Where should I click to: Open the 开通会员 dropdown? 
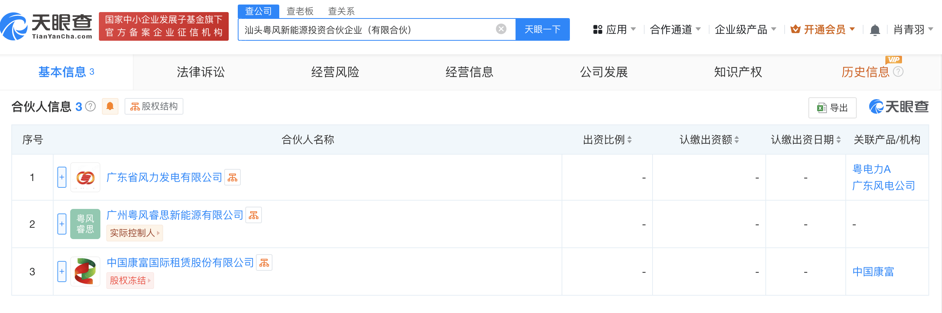coord(823,29)
